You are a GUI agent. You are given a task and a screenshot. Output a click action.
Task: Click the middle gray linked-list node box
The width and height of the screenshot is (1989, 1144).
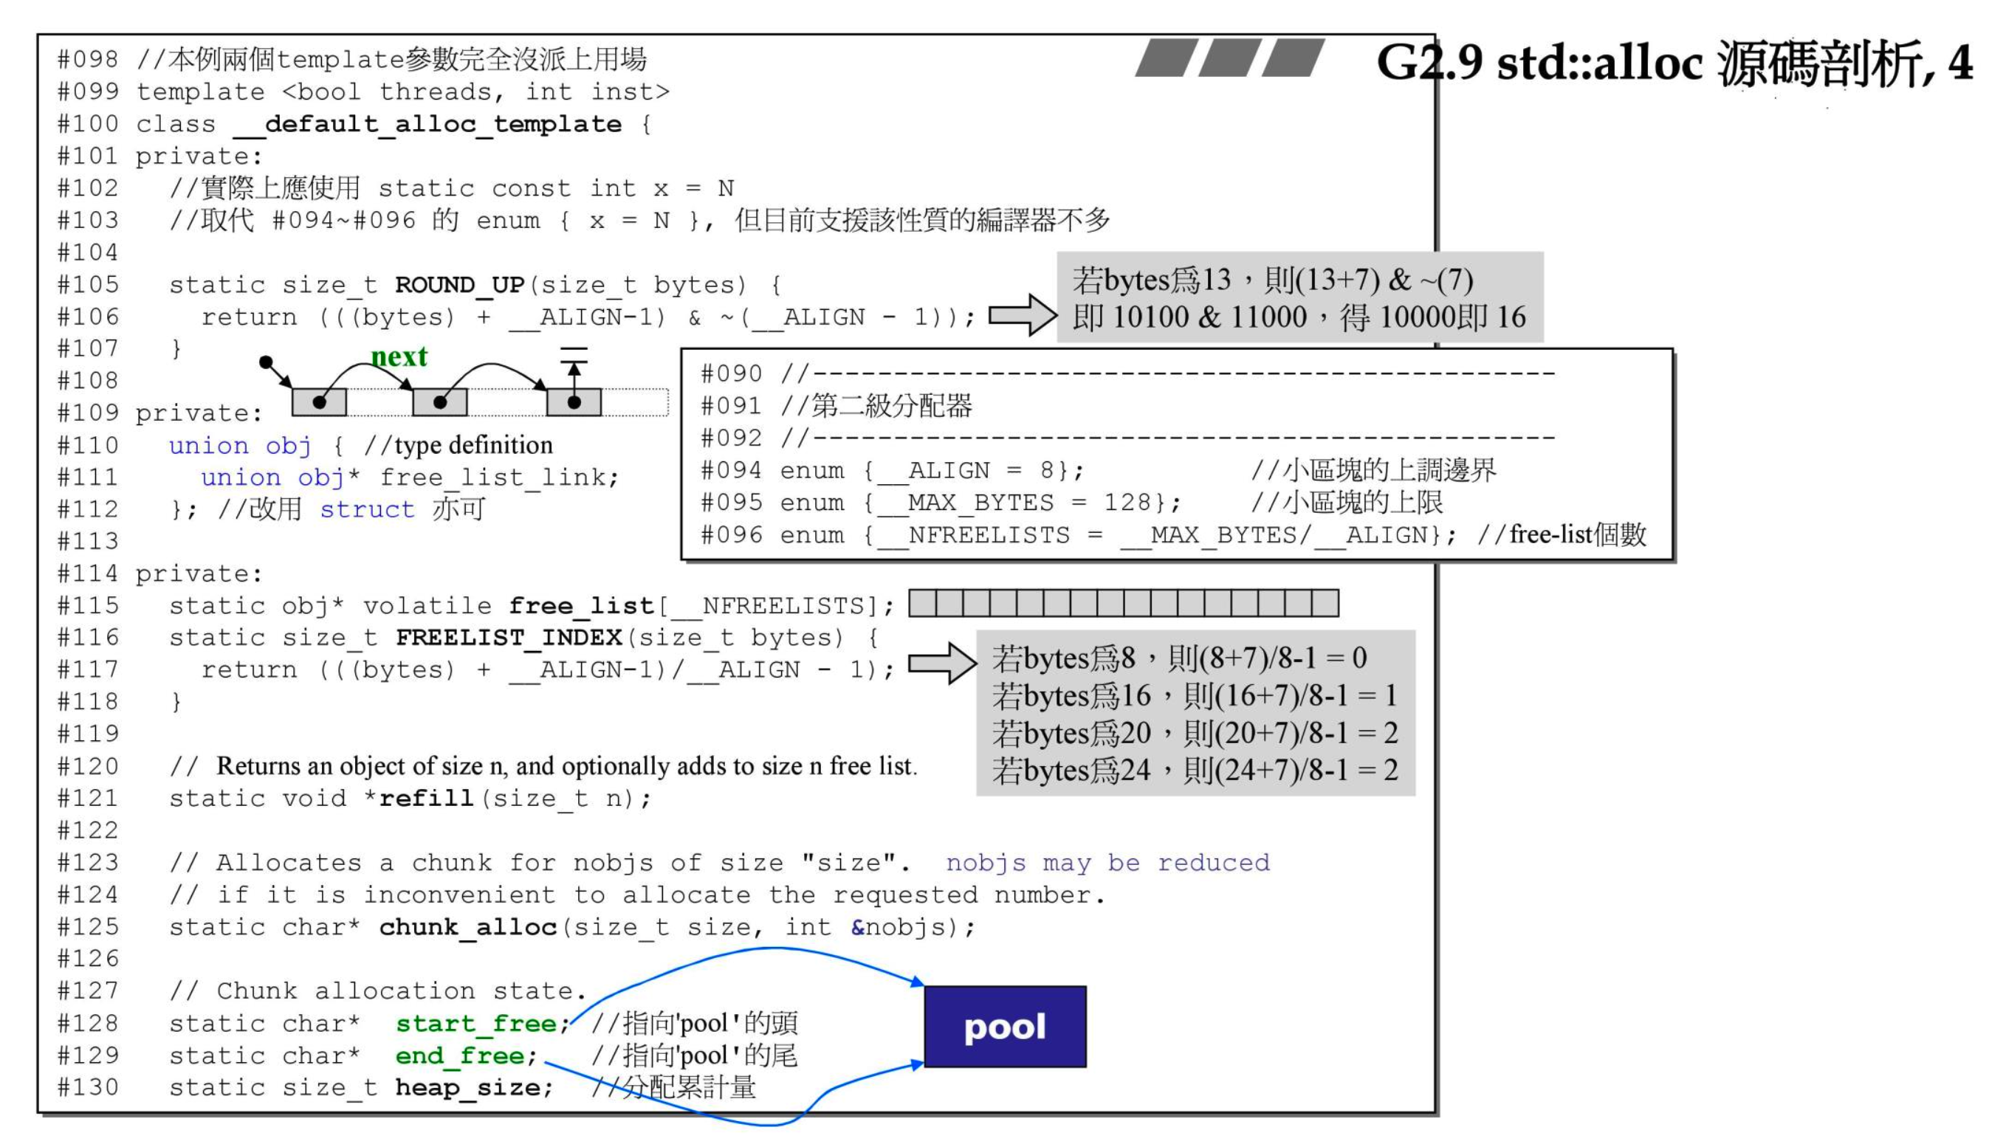pos(439,402)
